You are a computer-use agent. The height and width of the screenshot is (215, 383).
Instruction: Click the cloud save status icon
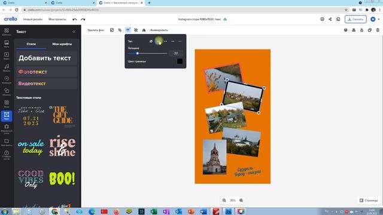click(x=225, y=19)
